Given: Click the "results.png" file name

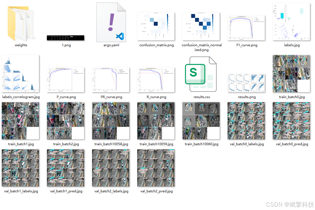Looking at the screenshot, I should (247, 97).
